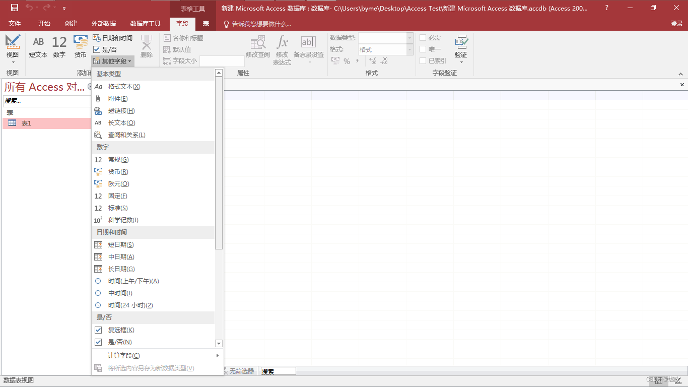Click Modify Lookups (修改查阅) button
The width and height of the screenshot is (688, 387).
258,47
